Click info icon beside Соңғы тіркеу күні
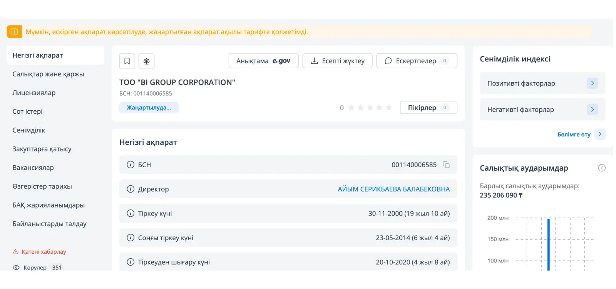Screen dimensions: 616x289 [131, 238]
